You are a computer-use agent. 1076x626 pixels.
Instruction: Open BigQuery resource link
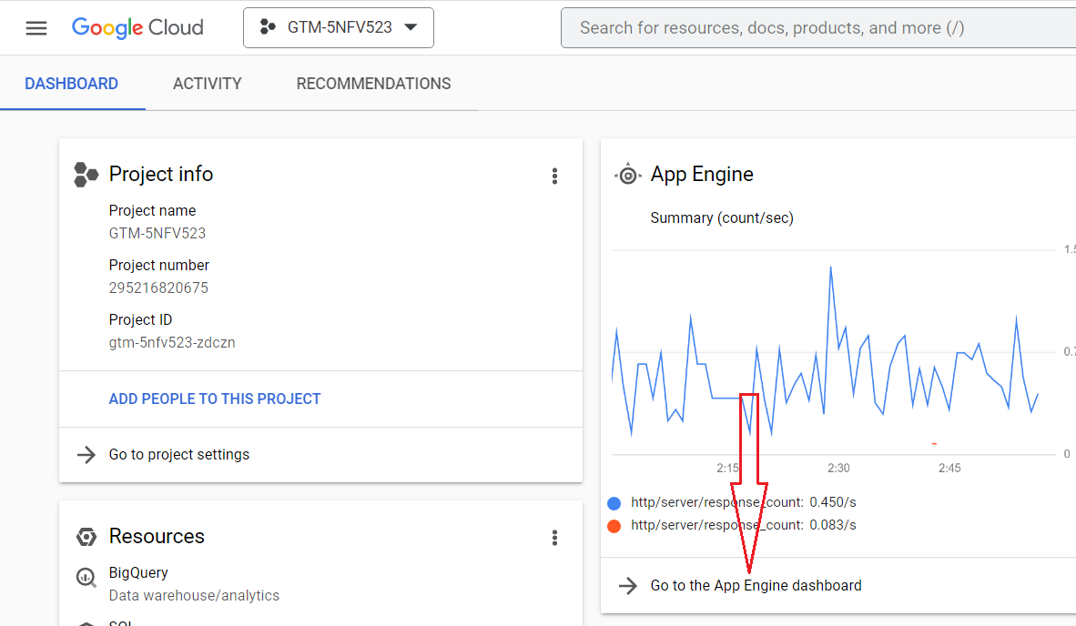click(138, 573)
